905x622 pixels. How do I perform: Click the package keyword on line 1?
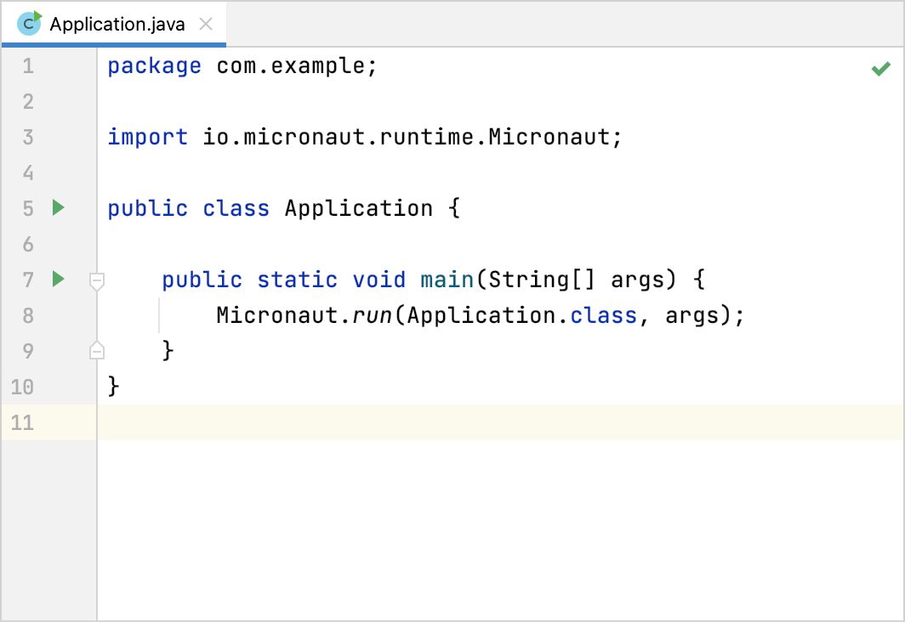click(x=154, y=65)
